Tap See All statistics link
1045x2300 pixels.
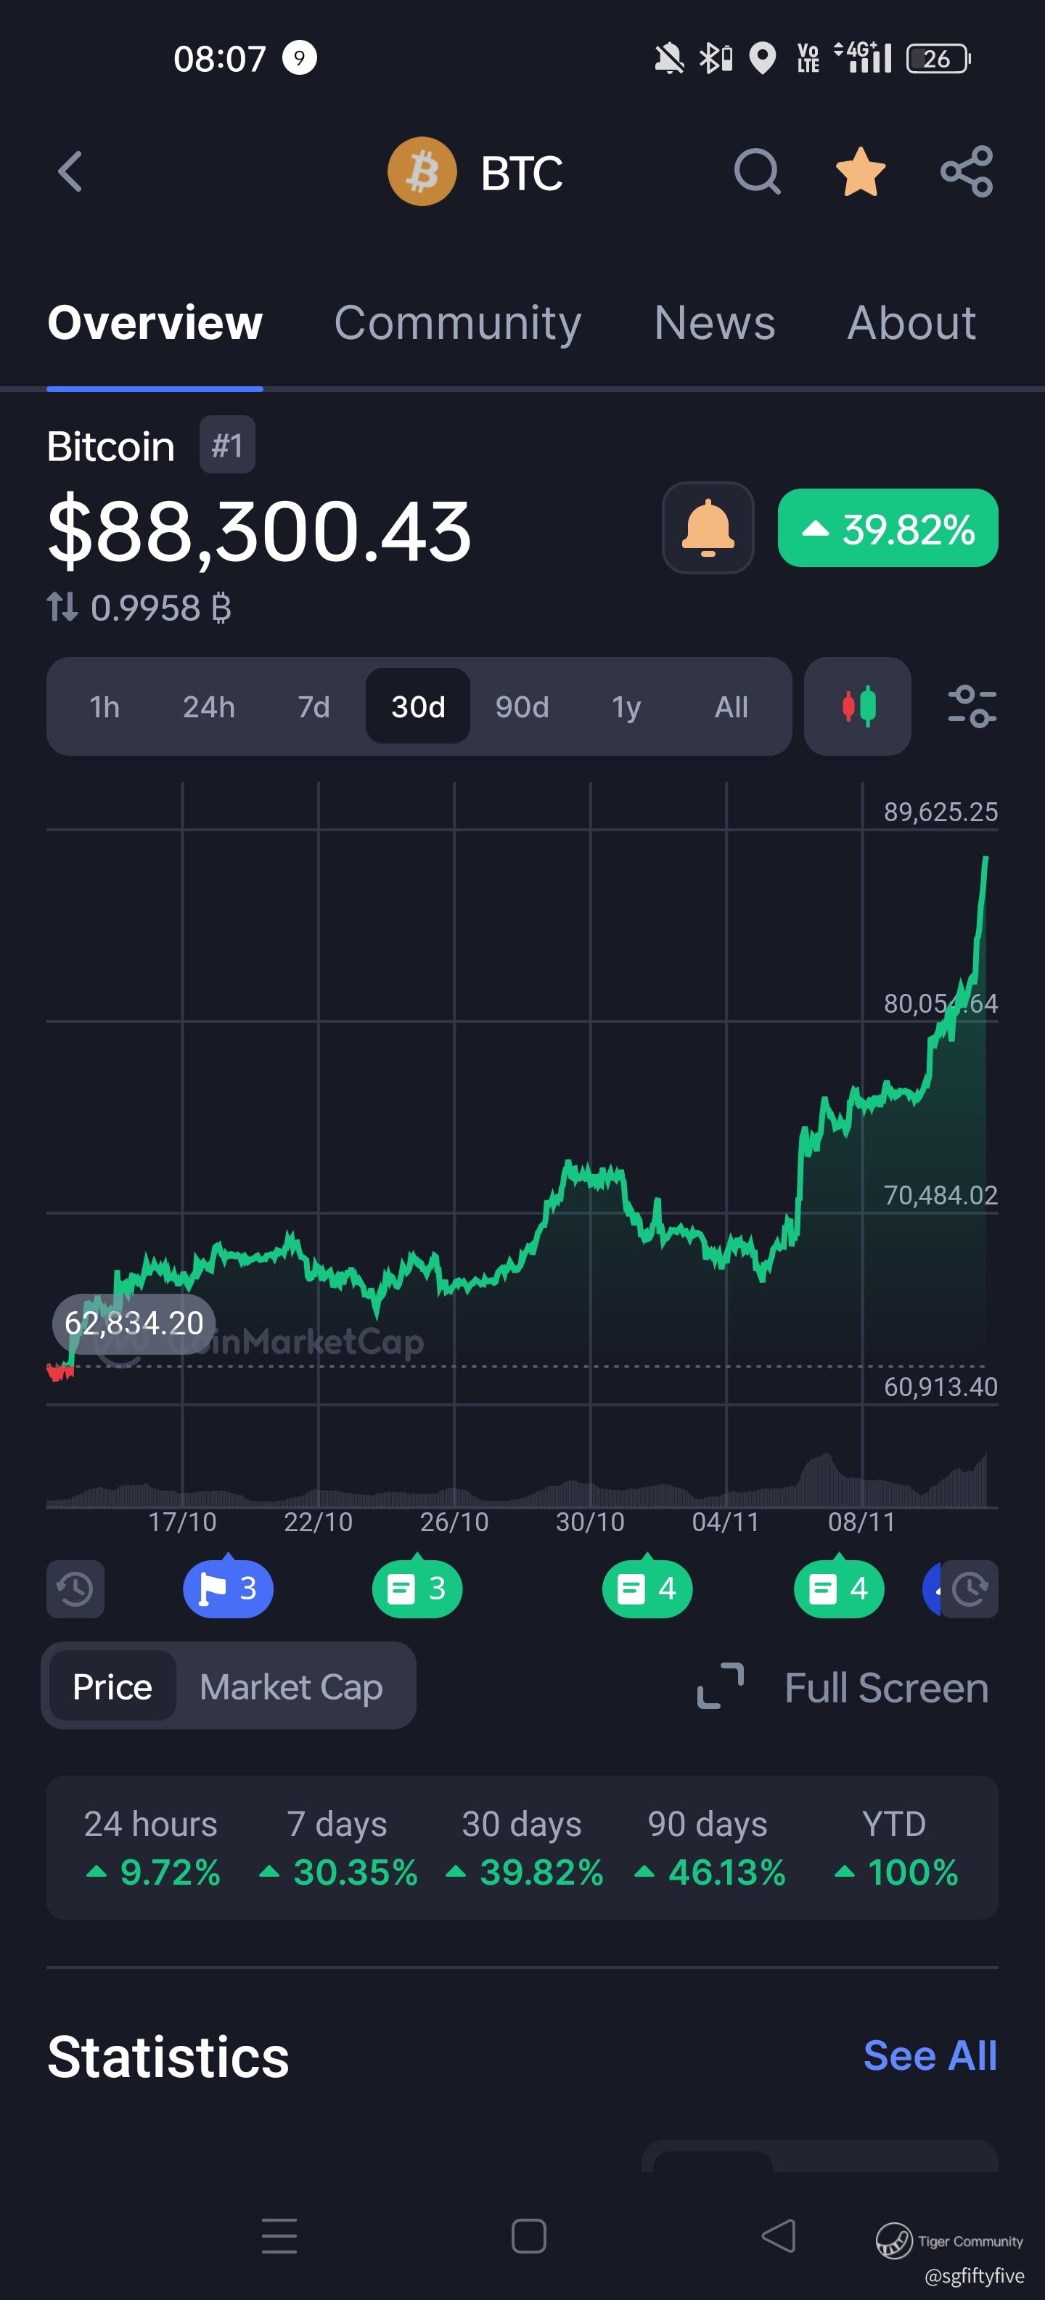tap(929, 2055)
